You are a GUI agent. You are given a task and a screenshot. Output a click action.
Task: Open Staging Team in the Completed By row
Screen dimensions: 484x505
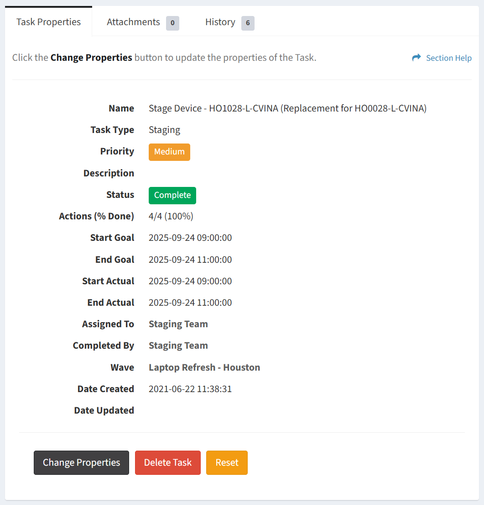[x=178, y=346]
